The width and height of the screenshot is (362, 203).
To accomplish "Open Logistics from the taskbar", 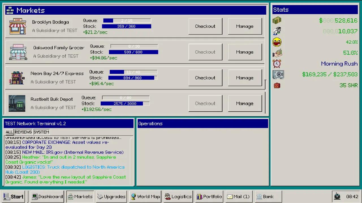I will (178, 197).
